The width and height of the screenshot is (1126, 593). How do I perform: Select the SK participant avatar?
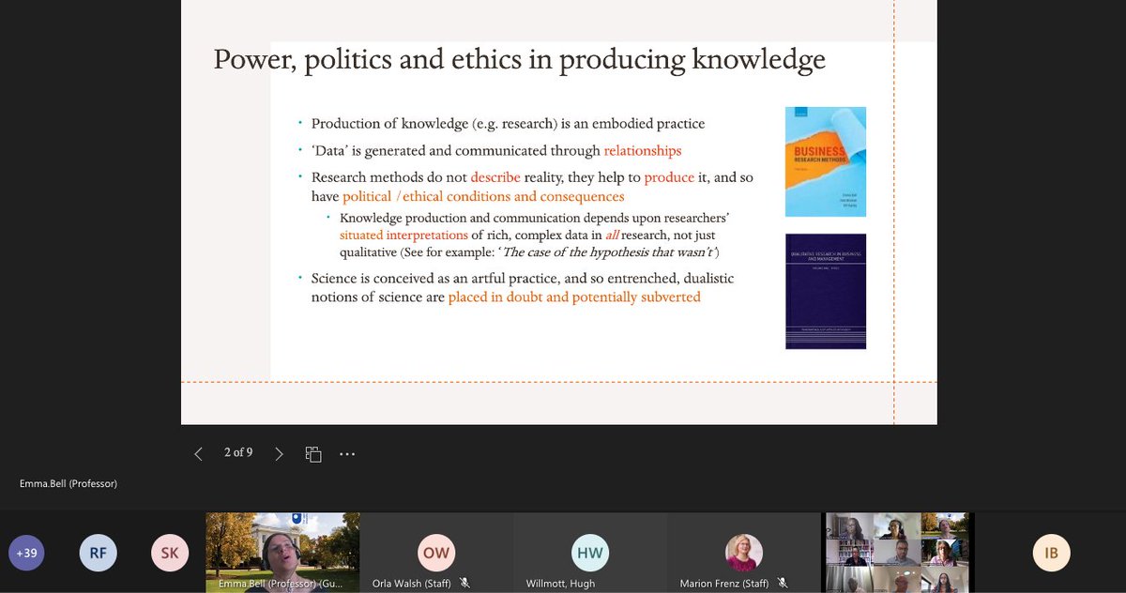click(x=170, y=553)
